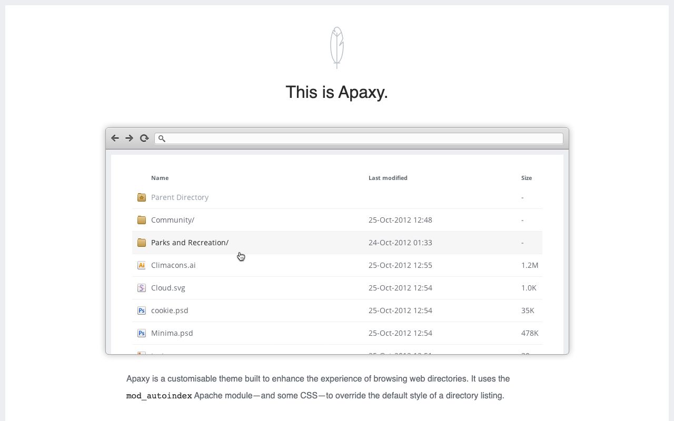The height and width of the screenshot is (421, 674).
Task: Click the 478K size value
Action: click(530, 333)
